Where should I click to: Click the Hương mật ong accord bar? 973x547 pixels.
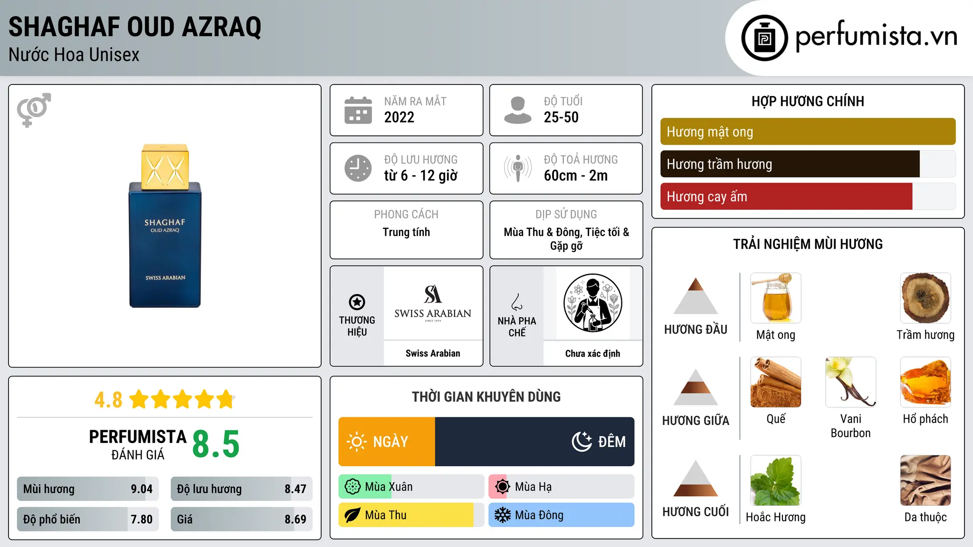click(x=808, y=132)
